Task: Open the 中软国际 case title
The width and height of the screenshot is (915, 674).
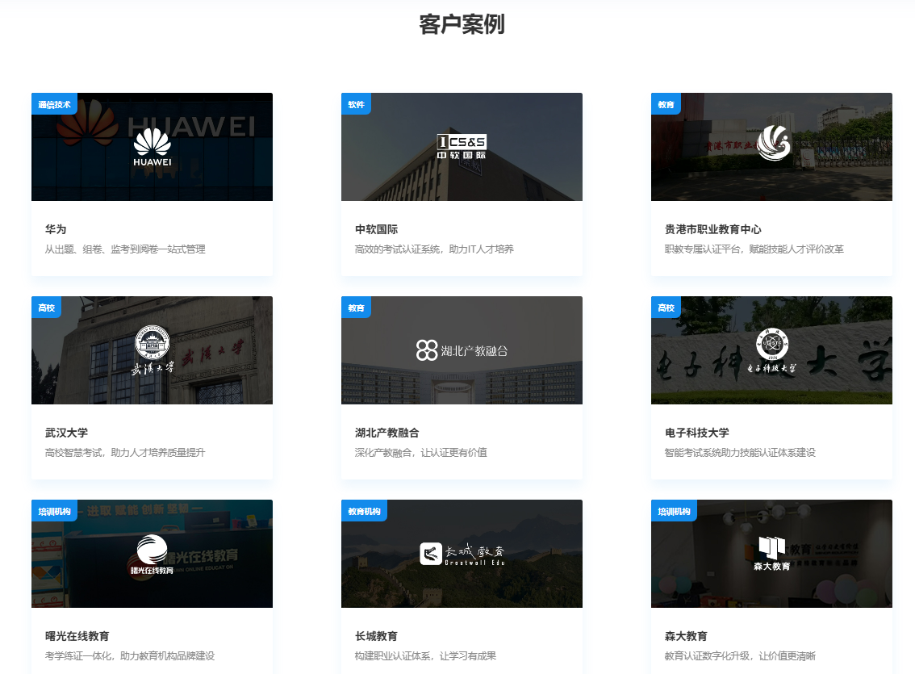Action: click(376, 229)
